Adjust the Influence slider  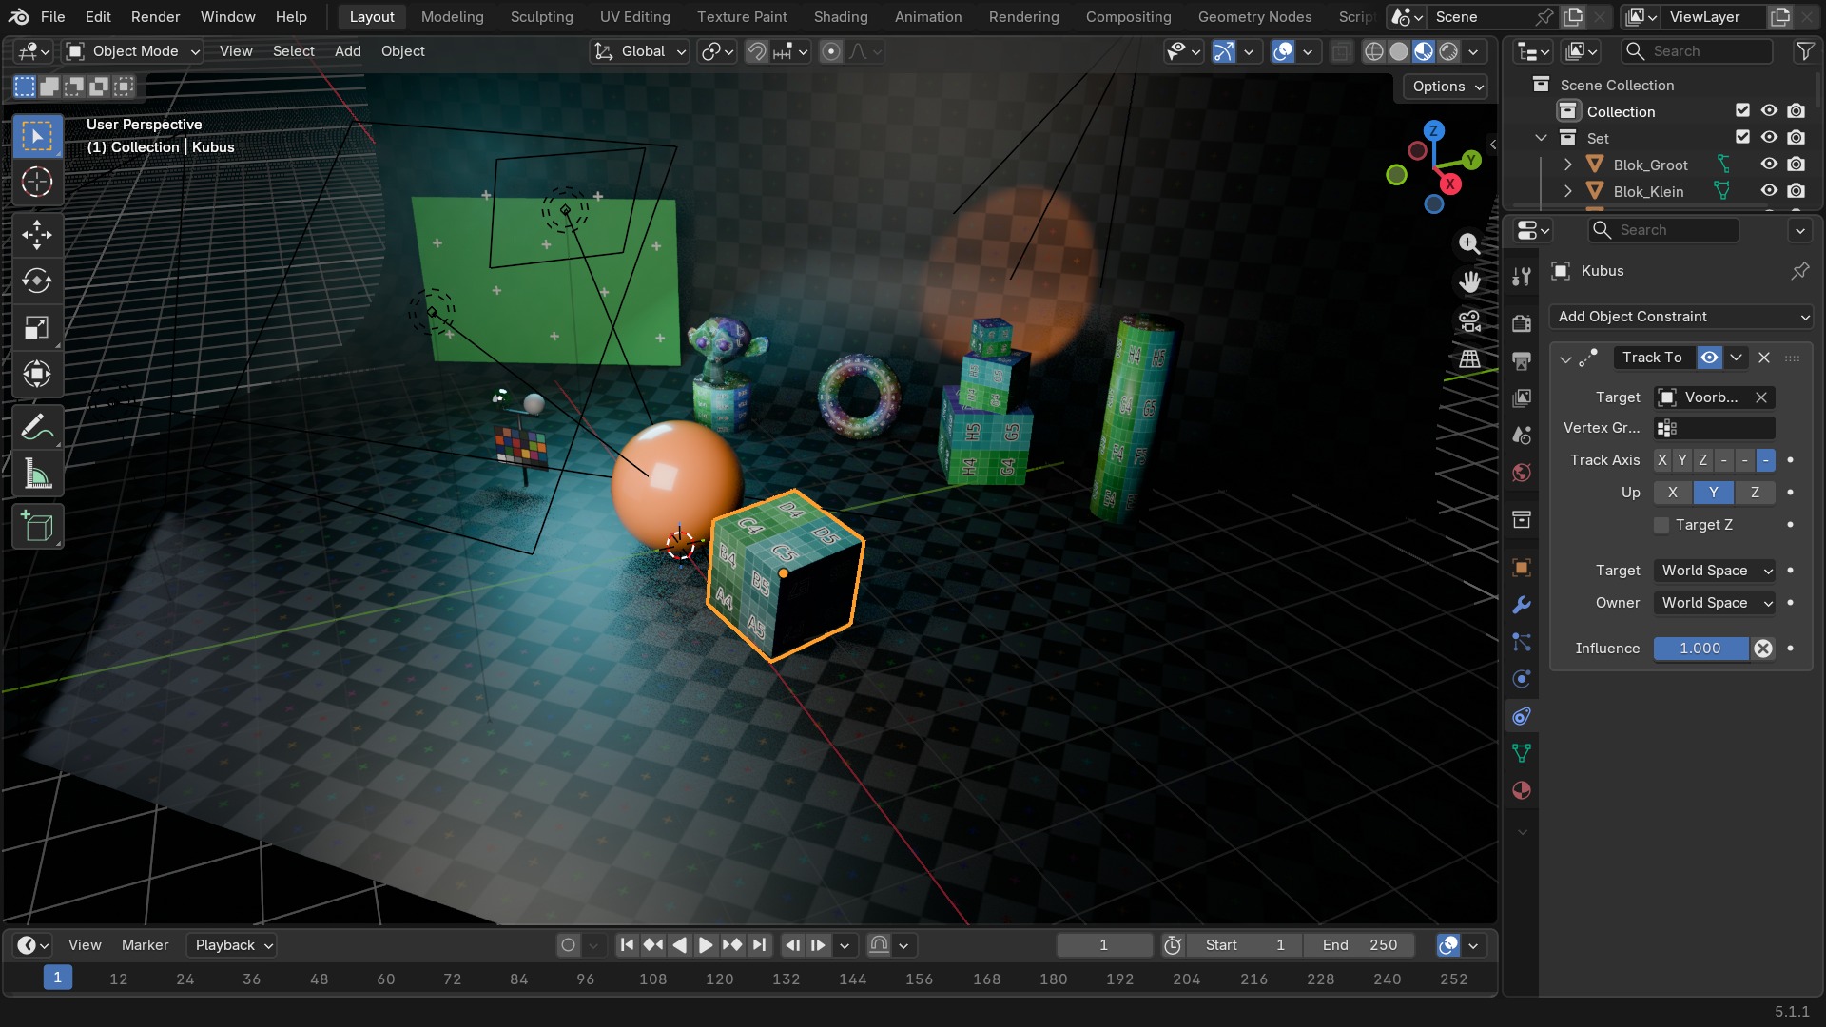[1700, 649]
